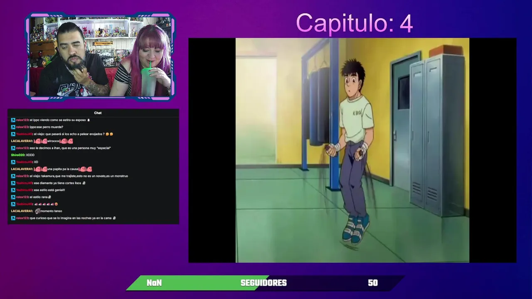This screenshot has width=532, height=299.
Task: Click moderator badge beside "ippo:ese perro muerde?"
Action: pos(13,127)
